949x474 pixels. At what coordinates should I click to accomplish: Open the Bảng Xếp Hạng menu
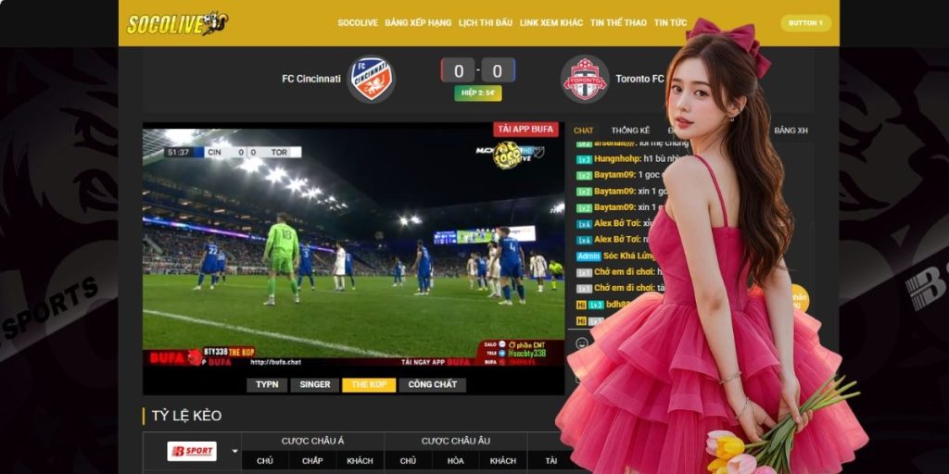tap(418, 23)
